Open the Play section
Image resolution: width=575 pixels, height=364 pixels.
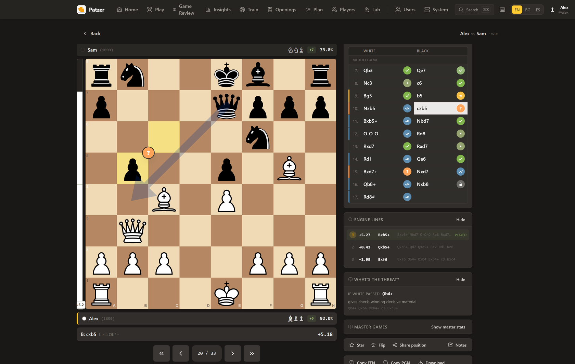[x=155, y=10]
